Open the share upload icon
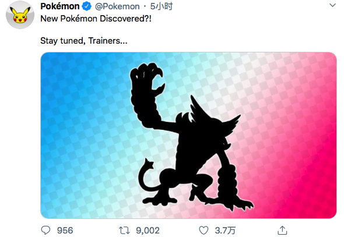 click(282, 230)
